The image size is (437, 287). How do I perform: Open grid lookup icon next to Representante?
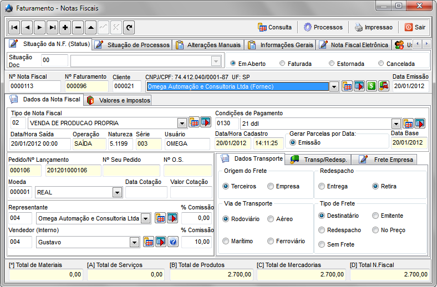point(160,218)
